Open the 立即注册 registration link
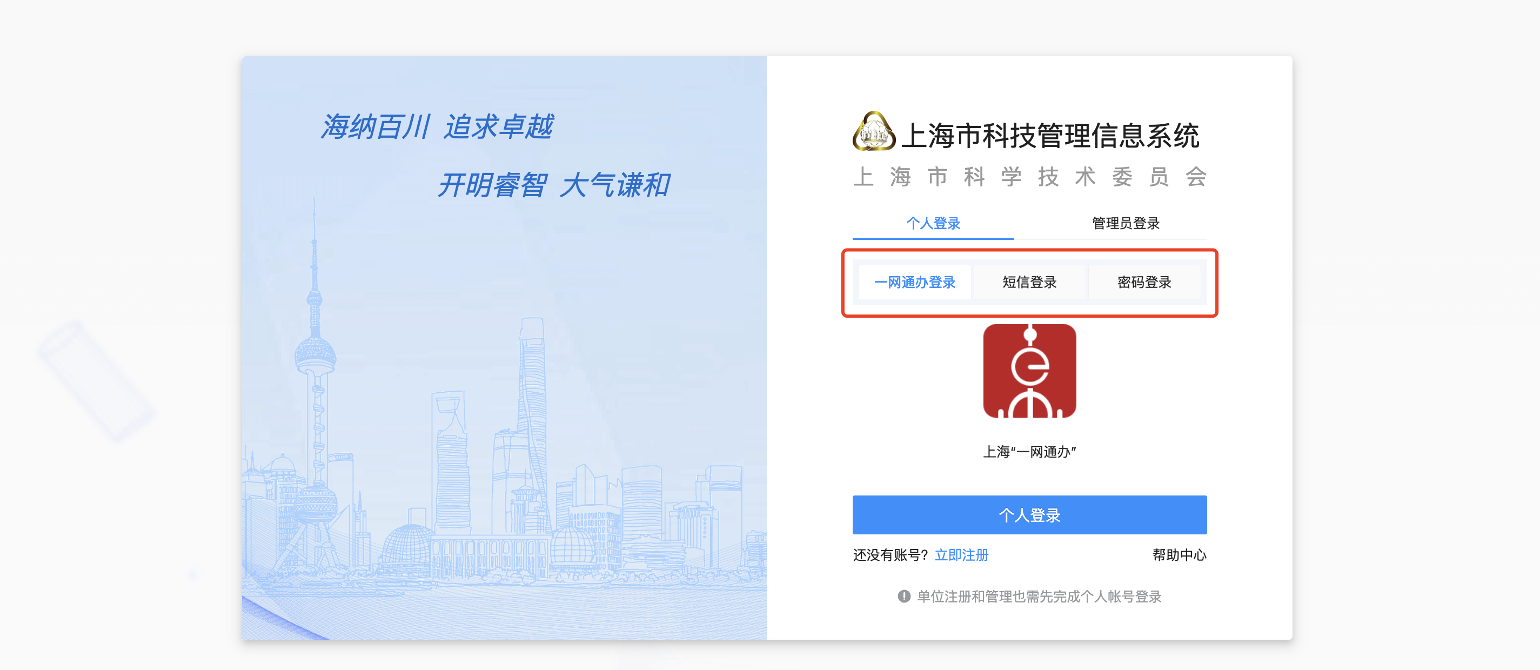1540x670 pixels. click(961, 555)
